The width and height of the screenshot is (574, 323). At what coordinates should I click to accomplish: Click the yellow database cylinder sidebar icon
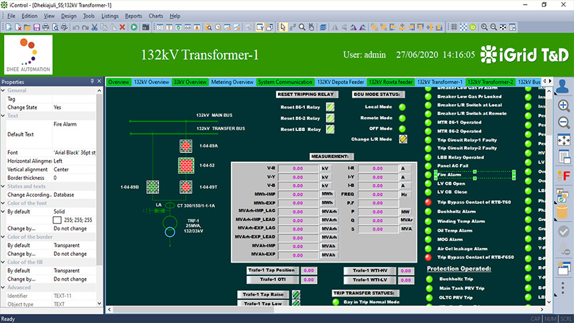point(563,212)
